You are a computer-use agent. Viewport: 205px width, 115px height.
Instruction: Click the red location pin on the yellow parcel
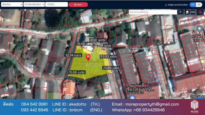coord(88,57)
